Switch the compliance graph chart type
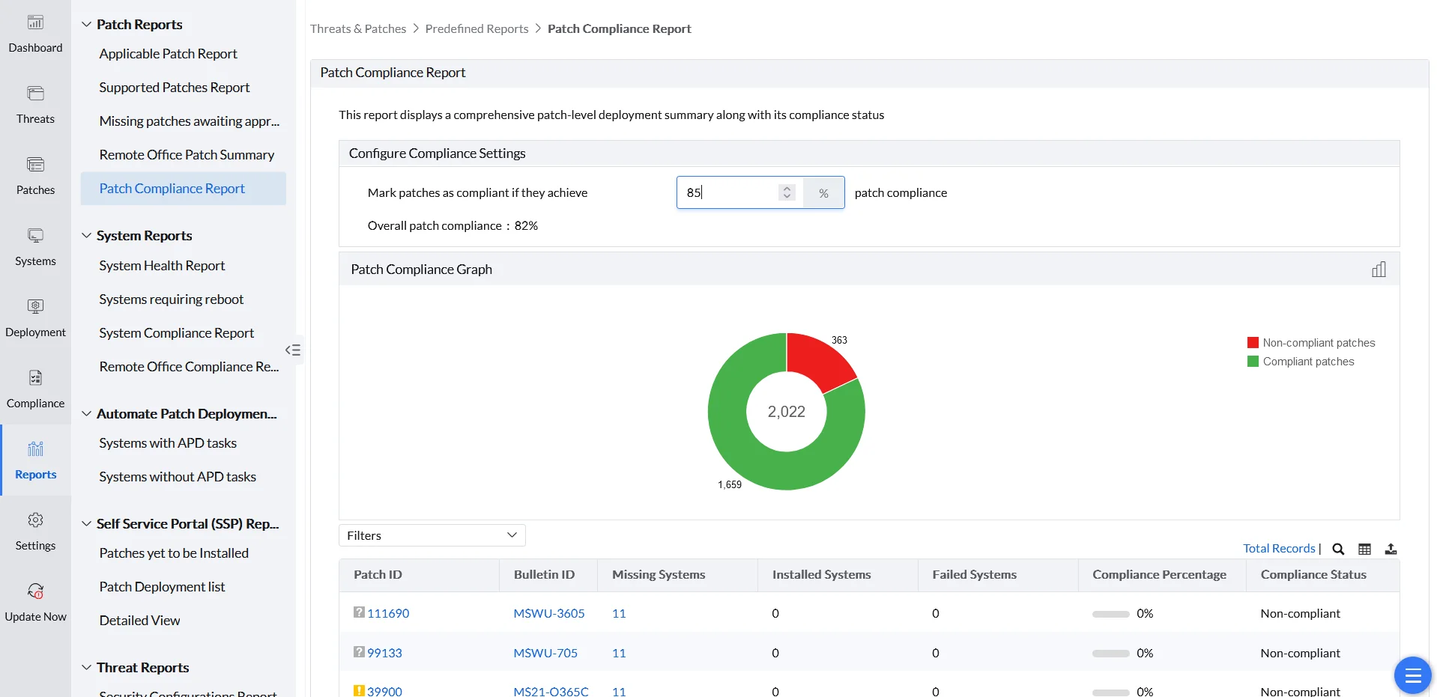Image resolution: width=1437 pixels, height=697 pixels. tap(1379, 270)
